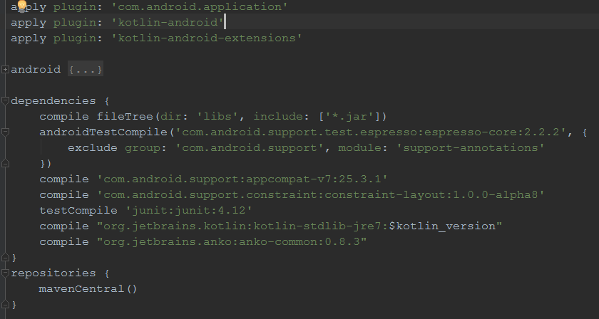Collapse the androidTestCompile closure

[5, 132]
